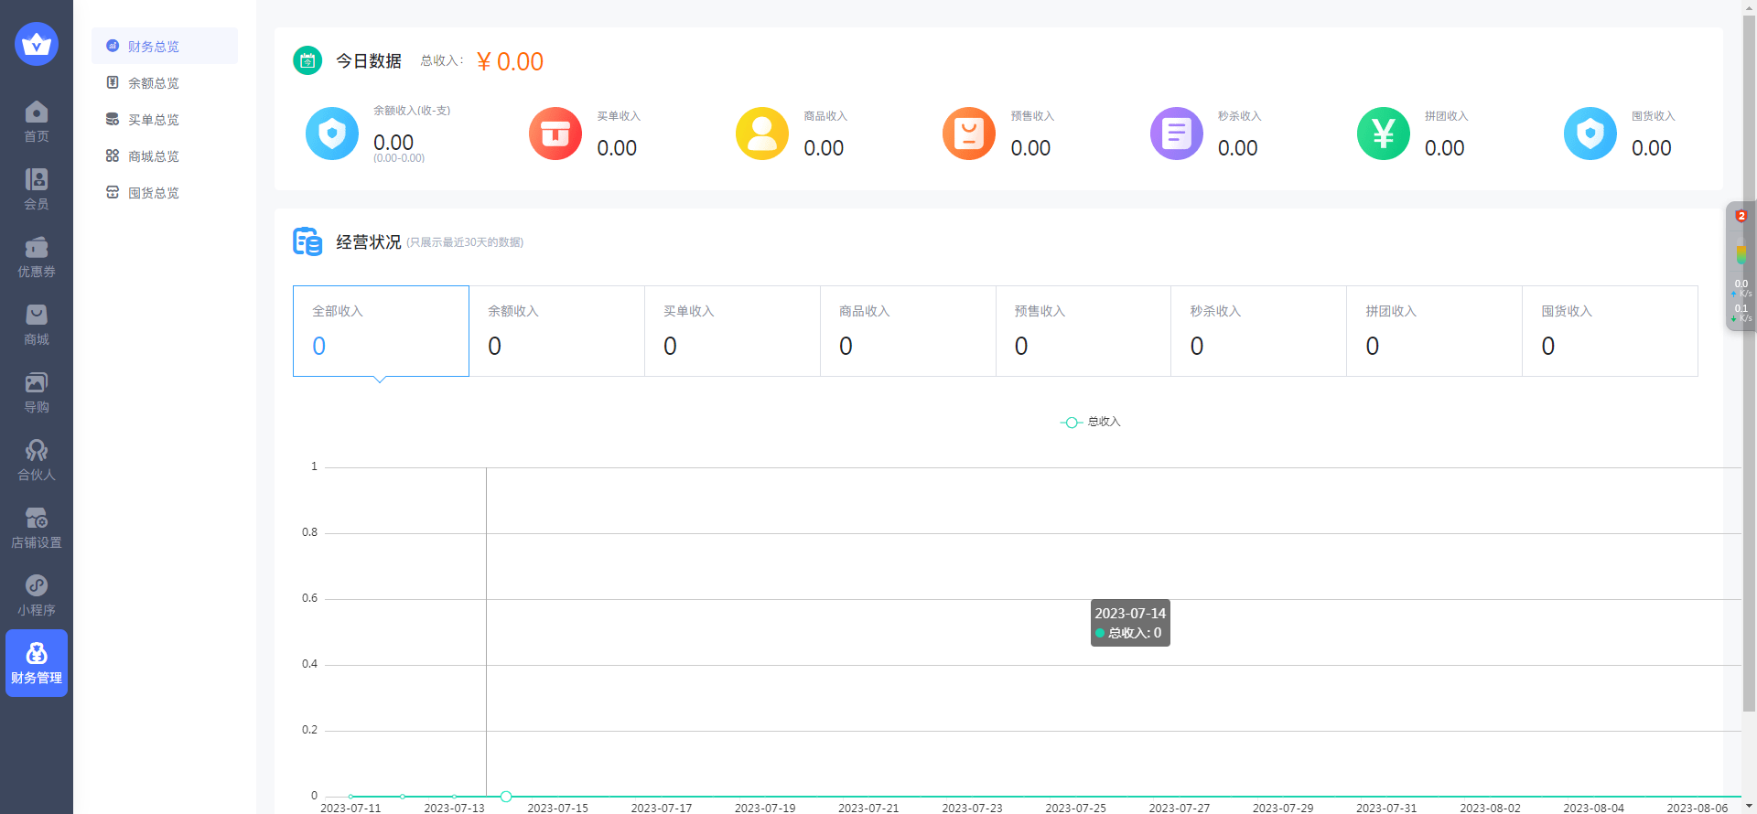
Task: Open the 合伙人 partners section
Action: tap(37, 460)
